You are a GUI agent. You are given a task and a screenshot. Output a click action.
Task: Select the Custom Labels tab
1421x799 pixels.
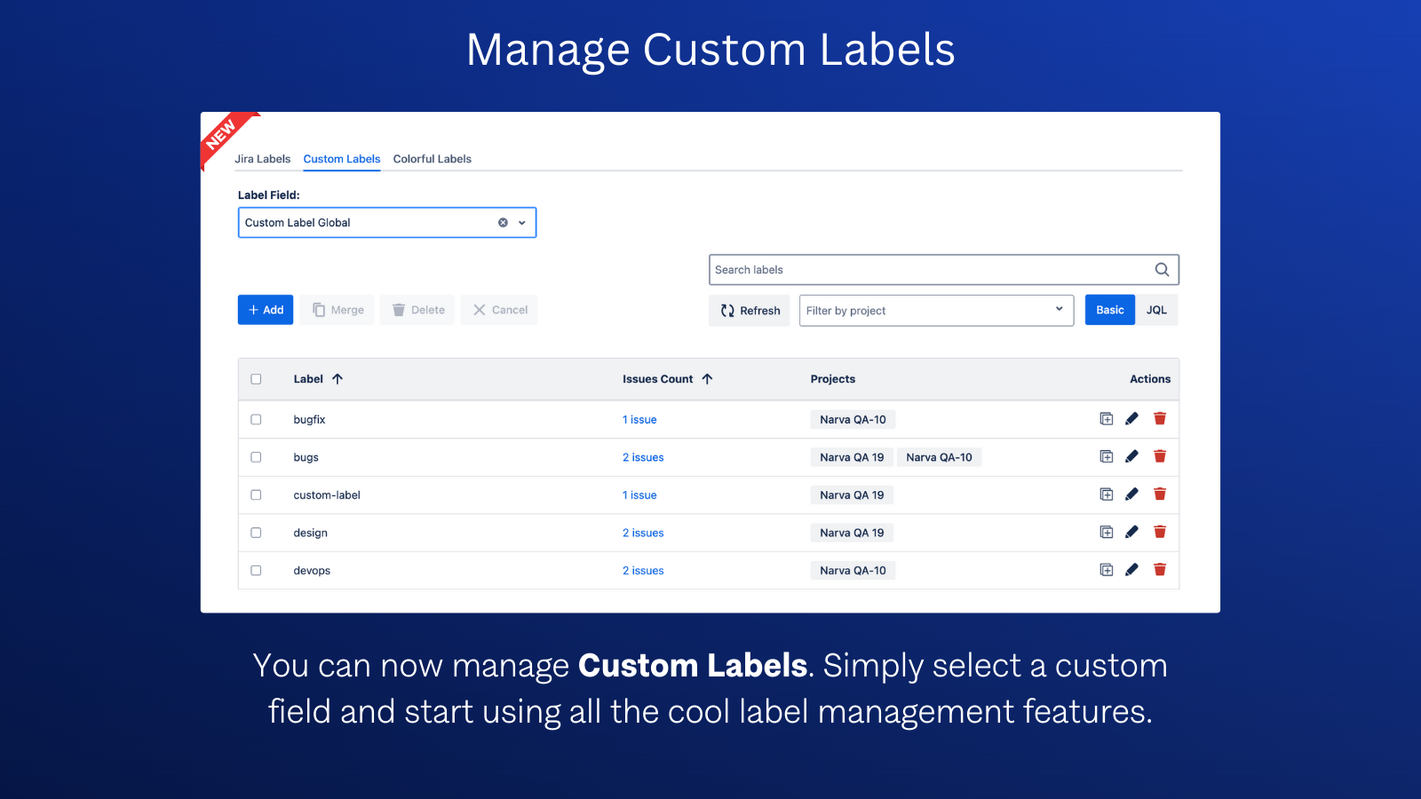pos(342,159)
